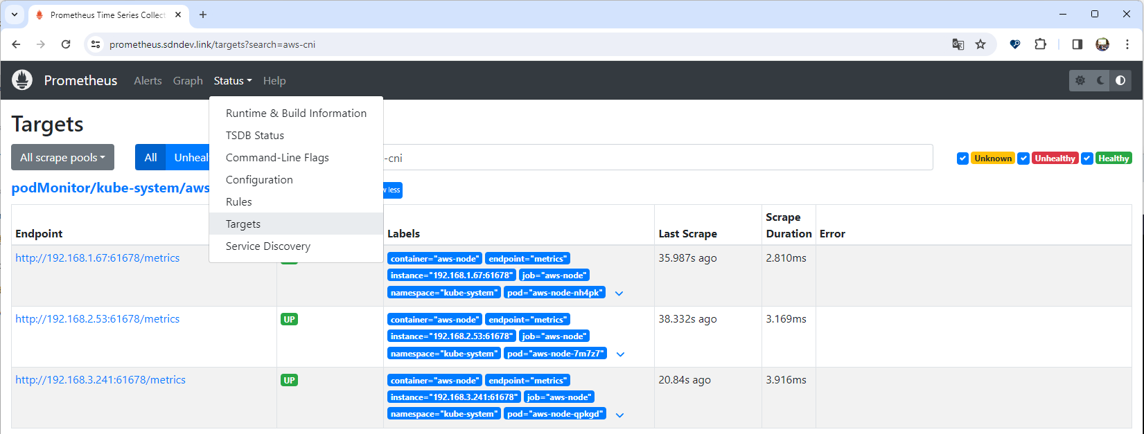Go to the Alerts page

click(148, 80)
